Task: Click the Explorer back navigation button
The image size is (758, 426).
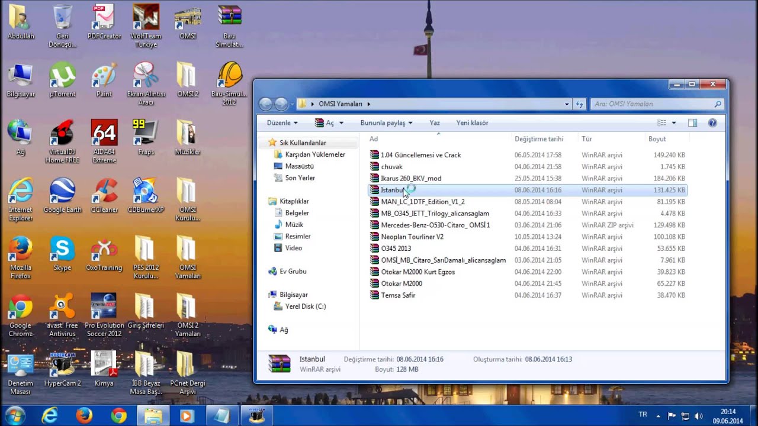Action: 266,104
